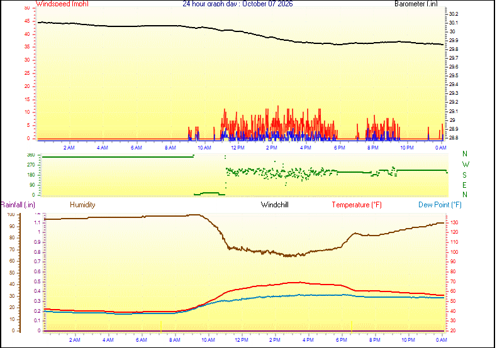Viewport: 502px width, 348px height.
Task: Select the brown 'Humidity' legend label
Action: tap(82, 205)
